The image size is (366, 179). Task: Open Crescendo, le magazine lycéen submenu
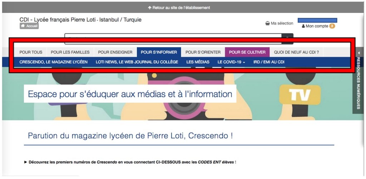[x=53, y=62]
